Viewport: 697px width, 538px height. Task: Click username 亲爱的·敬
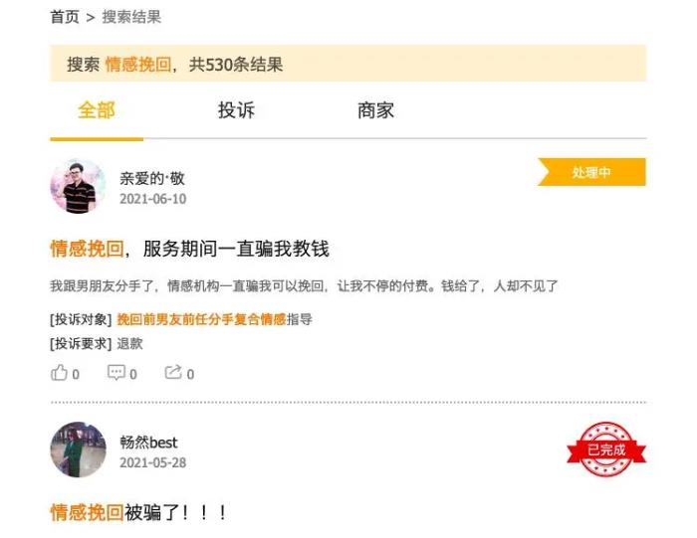pos(152,178)
